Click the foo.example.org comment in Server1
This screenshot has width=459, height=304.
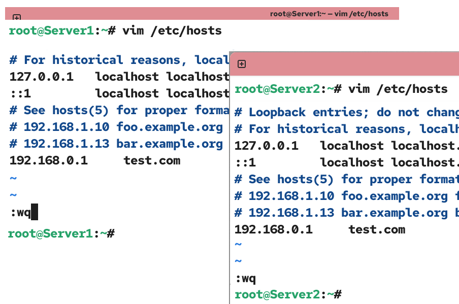[116, 127]
